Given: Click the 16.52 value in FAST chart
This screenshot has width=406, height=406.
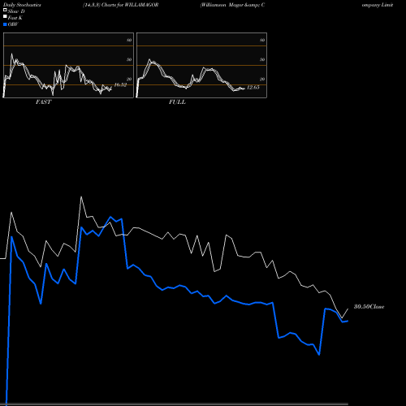Looking at the screenshot, I should tap(120, 84).
